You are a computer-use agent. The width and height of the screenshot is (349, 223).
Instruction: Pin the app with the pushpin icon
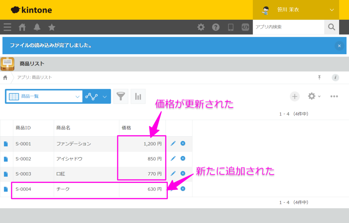tap(319, 77)
